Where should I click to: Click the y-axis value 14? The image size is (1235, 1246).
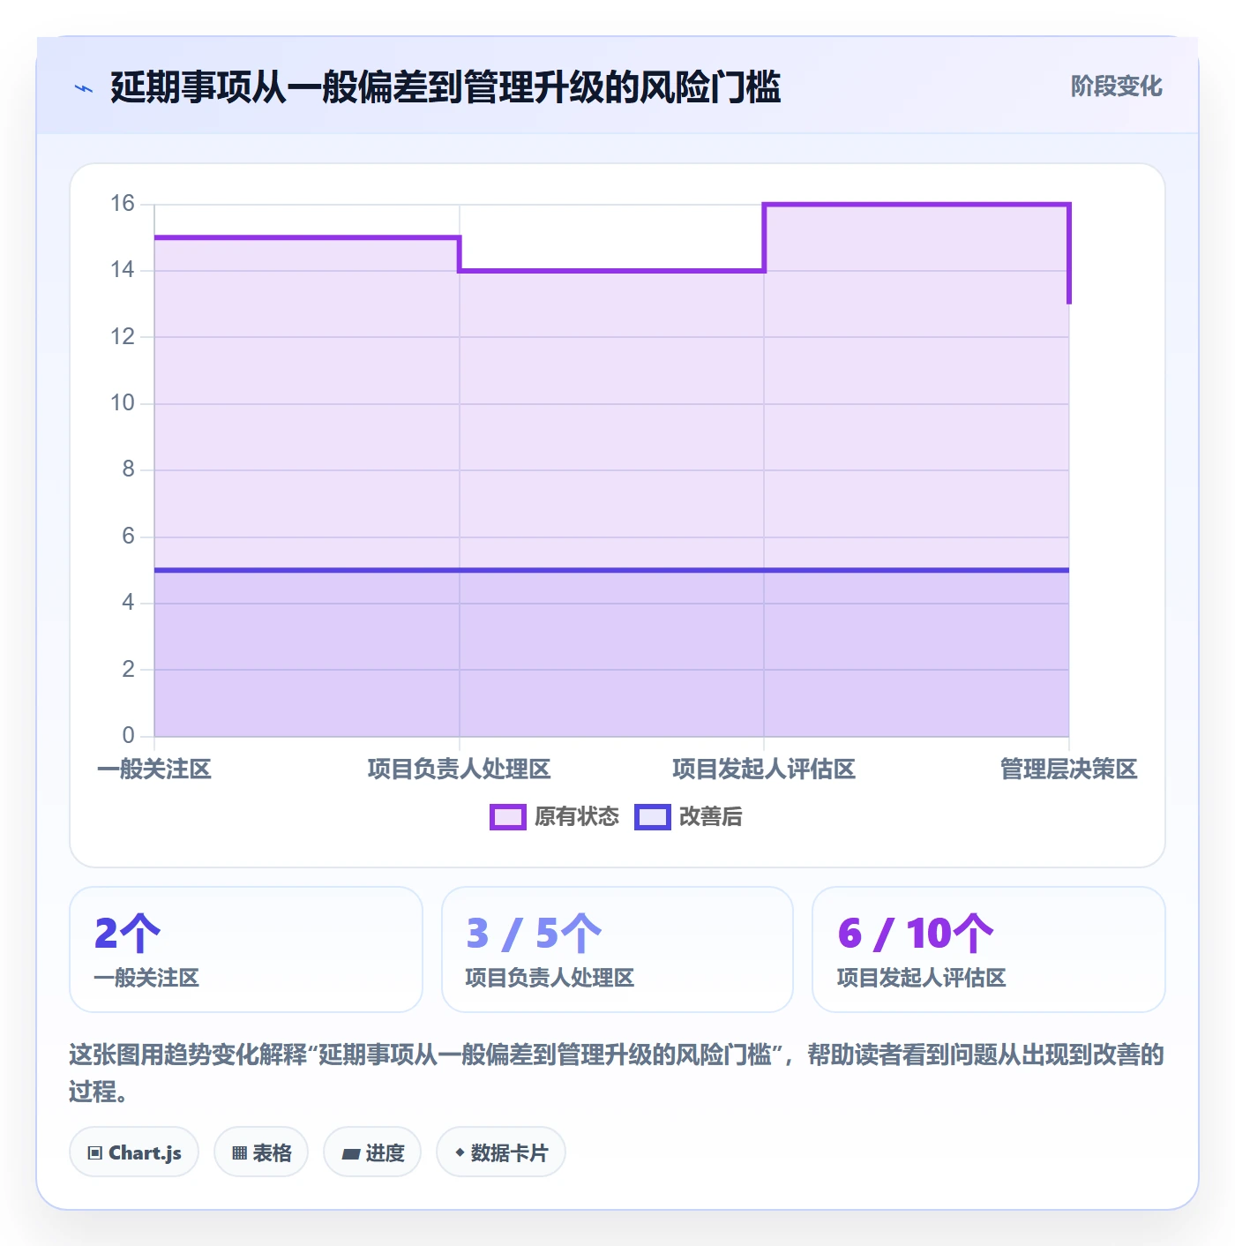123,270
